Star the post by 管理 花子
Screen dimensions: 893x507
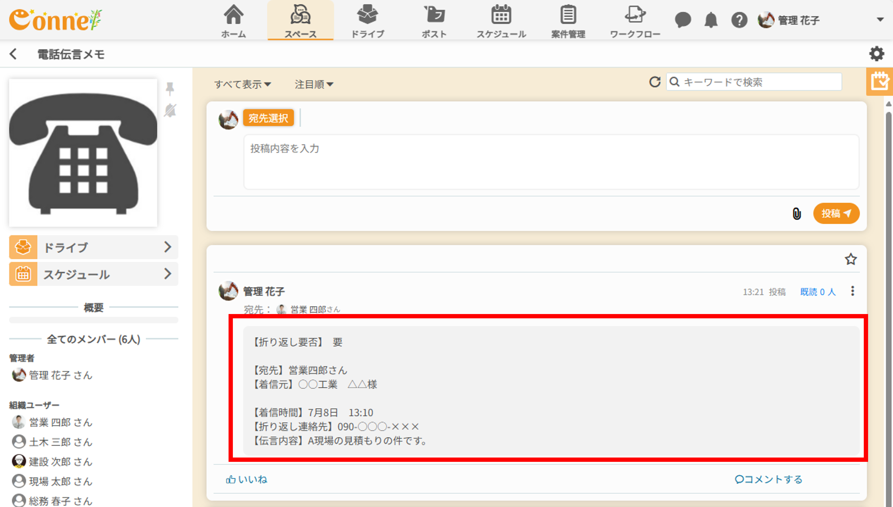coord(851,259)
